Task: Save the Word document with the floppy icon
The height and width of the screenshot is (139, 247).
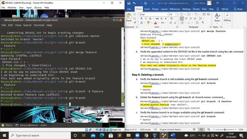Action: (x=129, y=3)
